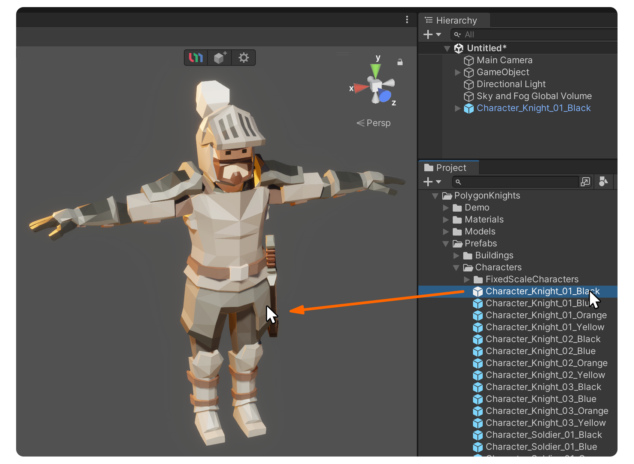The image size is (634, 464).
Task: Expand the FixedScaleCharacters folder
Action: pyautogui.click(x=467, y=280)
